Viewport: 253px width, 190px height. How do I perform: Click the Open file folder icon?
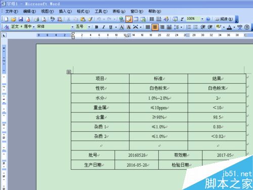pyautogui.click(x=14, y=19)
